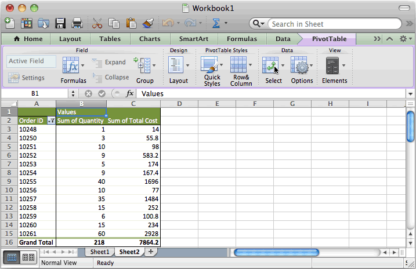Viewport: 416px width, 269px height.
Task: Click the Print icon
Action: (77, 23)
